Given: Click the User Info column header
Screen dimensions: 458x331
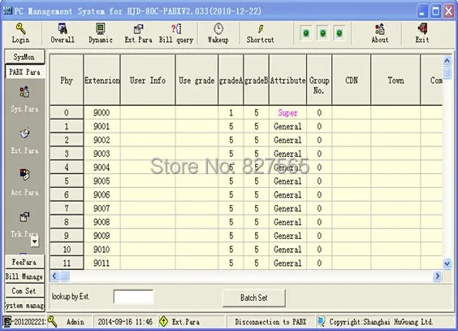Looking at the screenshot, I should [x=148, y=80].
